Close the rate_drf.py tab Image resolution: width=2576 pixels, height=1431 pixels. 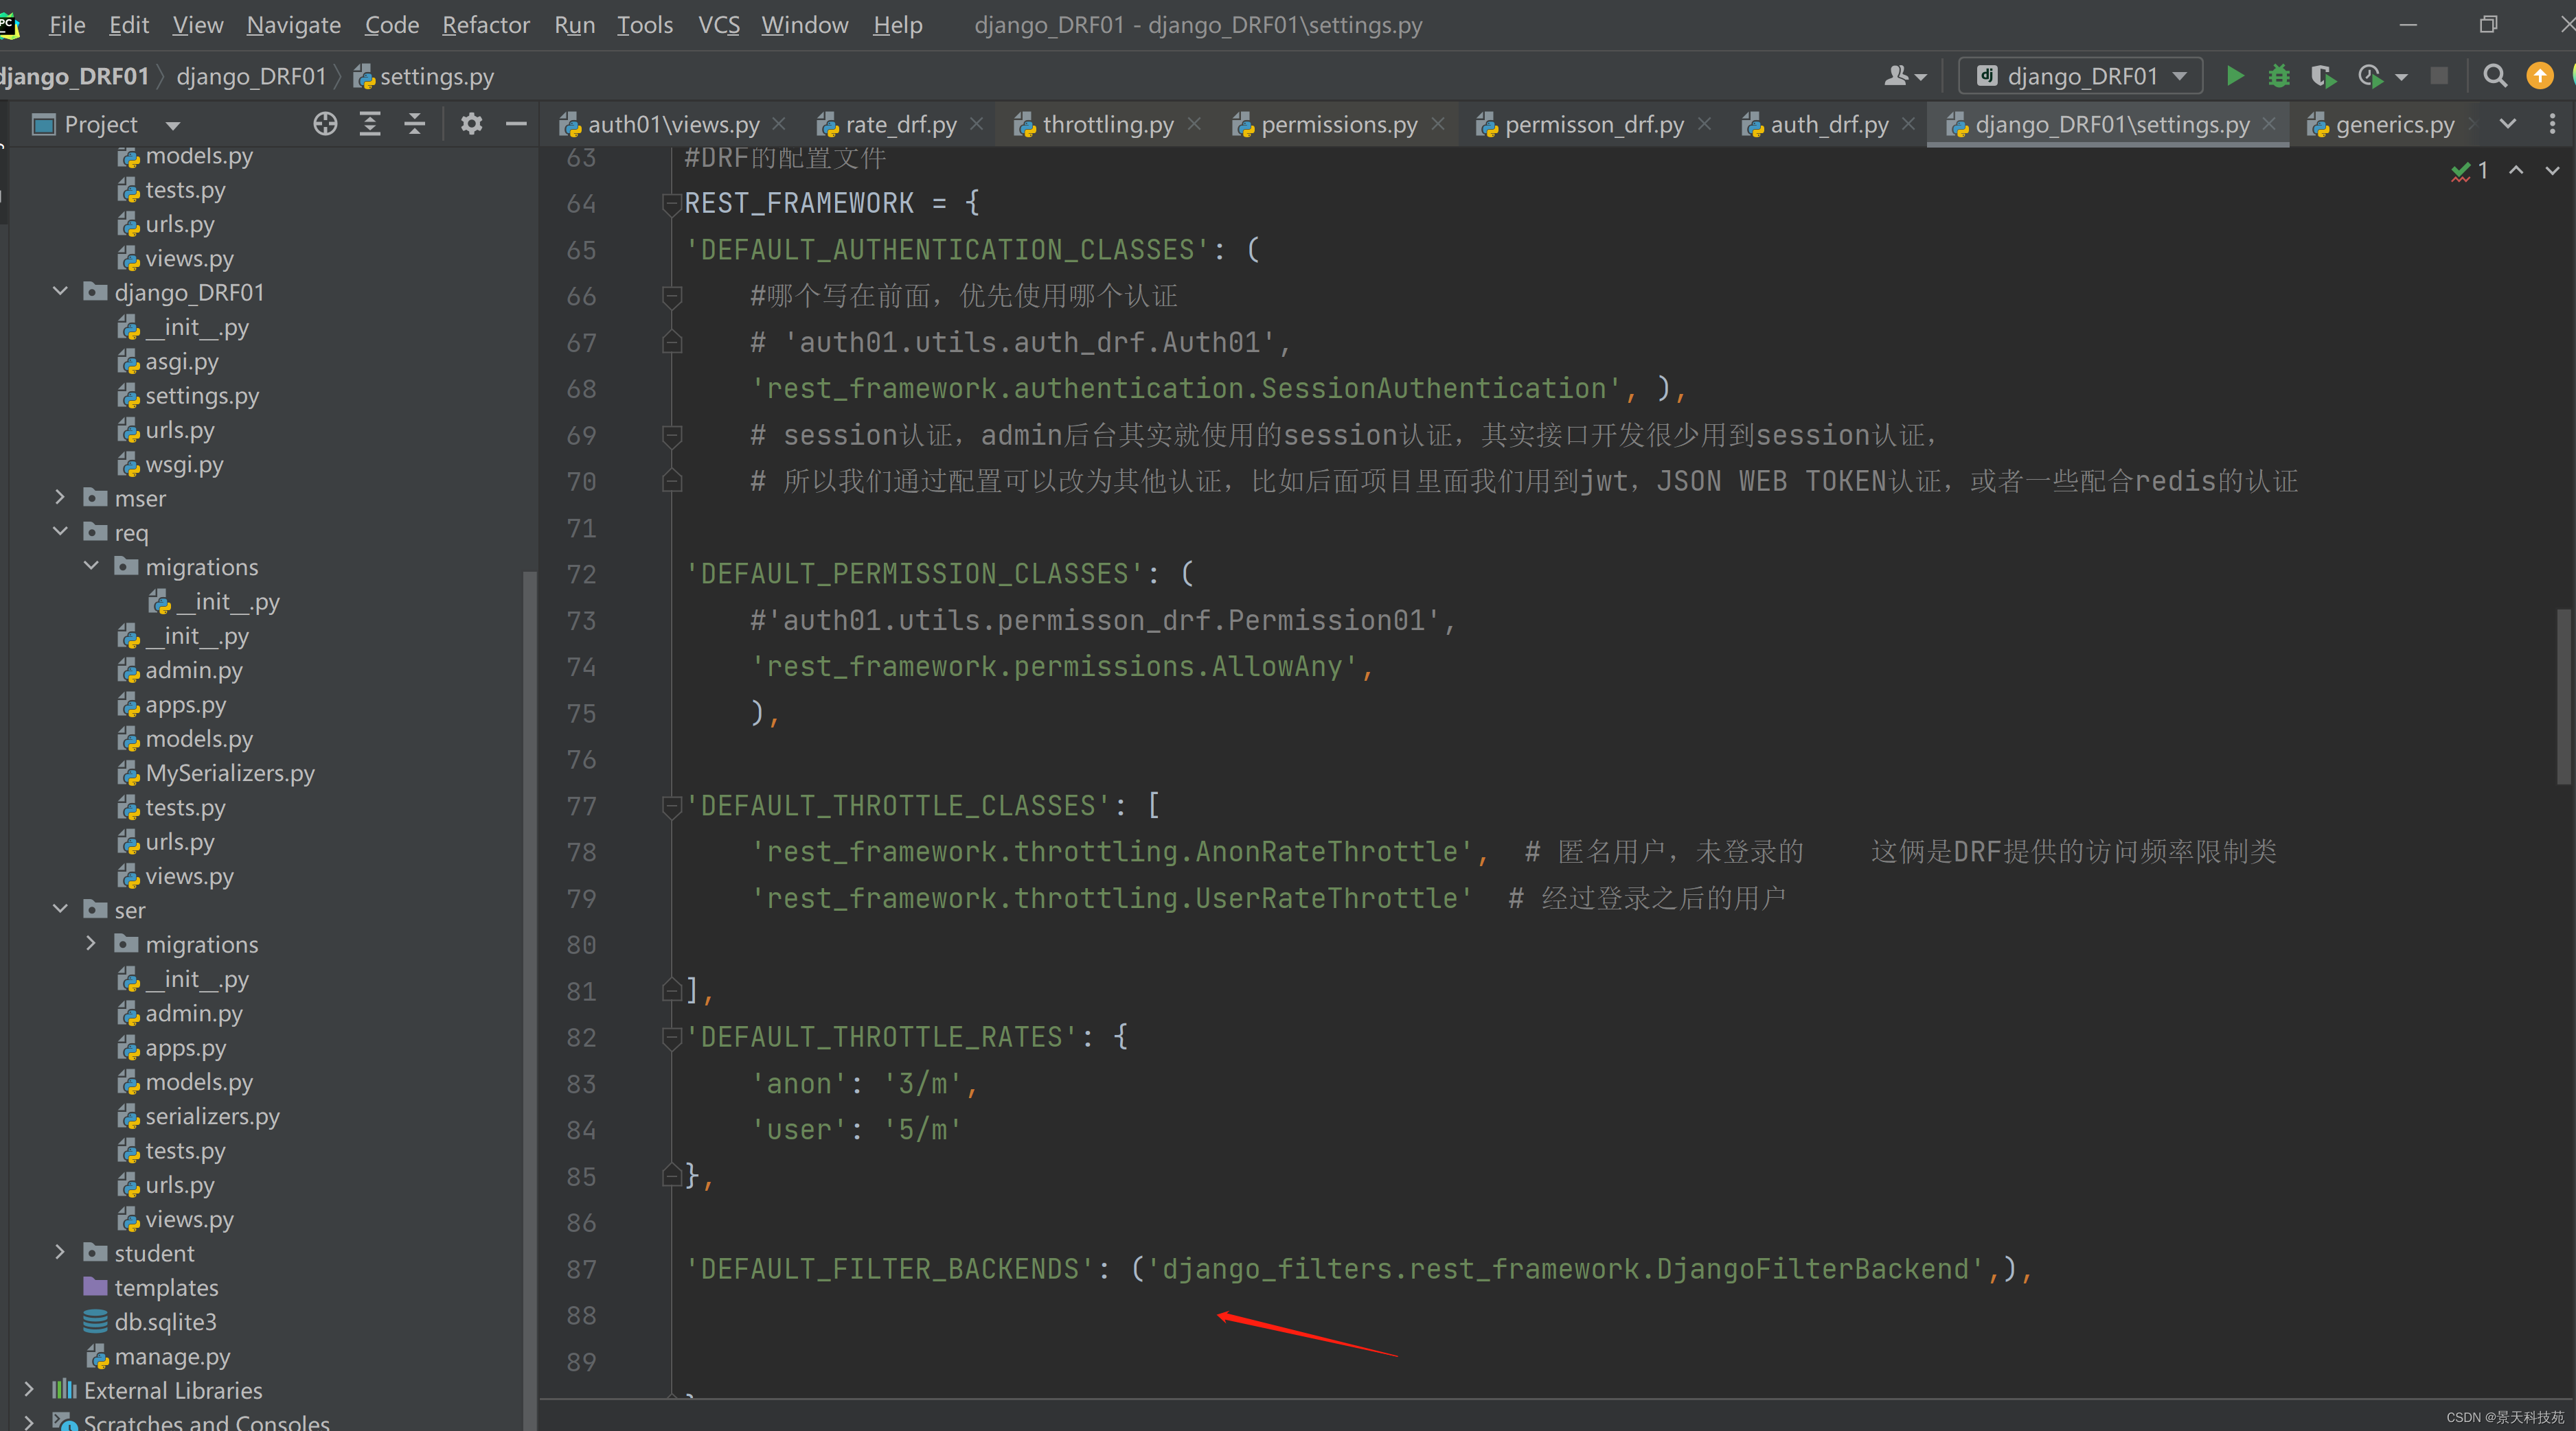977,124
